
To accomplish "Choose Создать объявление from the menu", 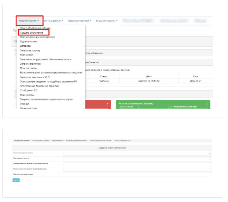I will coord(32,33).
